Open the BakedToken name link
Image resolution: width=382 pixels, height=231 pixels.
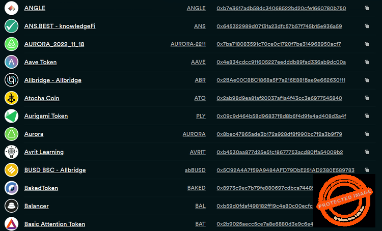pos(41,188)
